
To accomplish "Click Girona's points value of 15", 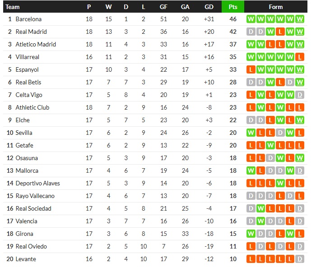I will pyautogui.click(x=233, y=234).
